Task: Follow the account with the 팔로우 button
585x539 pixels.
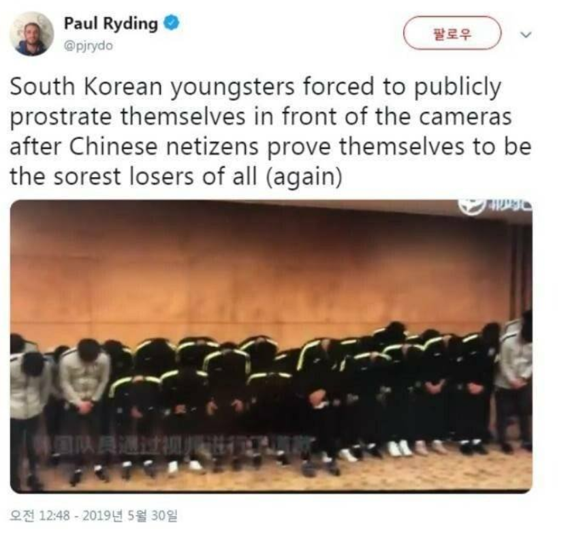Action: point(452,33)
